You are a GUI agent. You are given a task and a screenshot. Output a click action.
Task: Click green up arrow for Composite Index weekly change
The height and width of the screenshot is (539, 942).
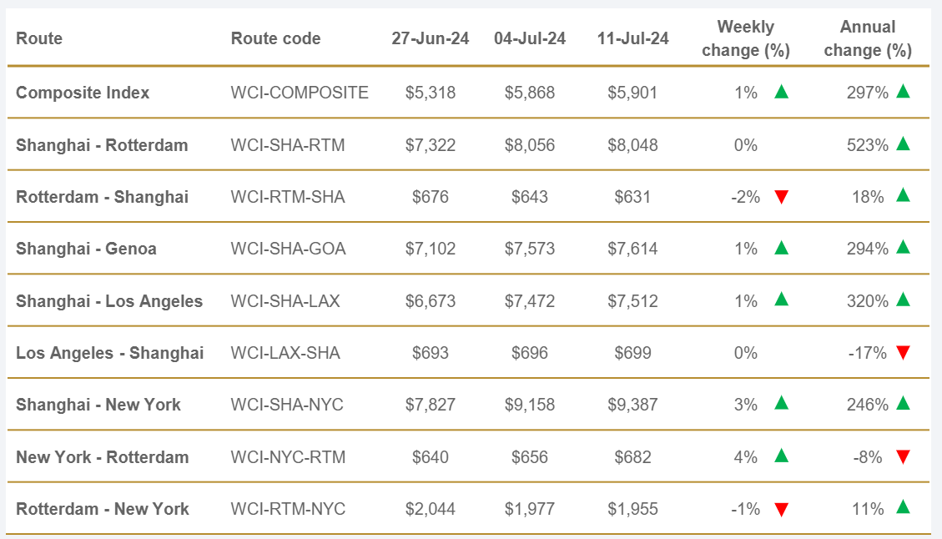click(781, 92)
